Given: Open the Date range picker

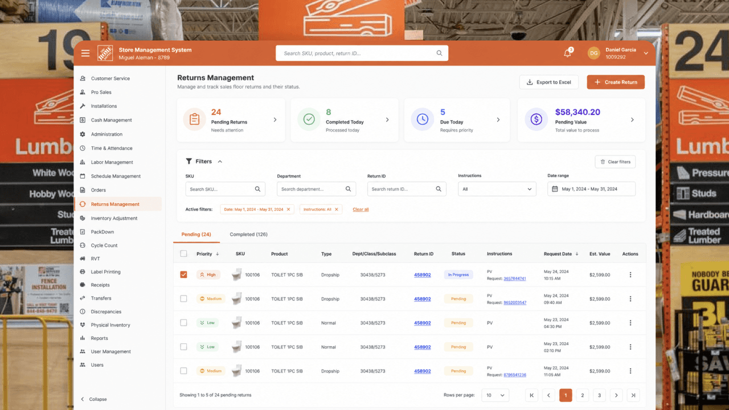Looking at the screenshot, I should 591,189.
